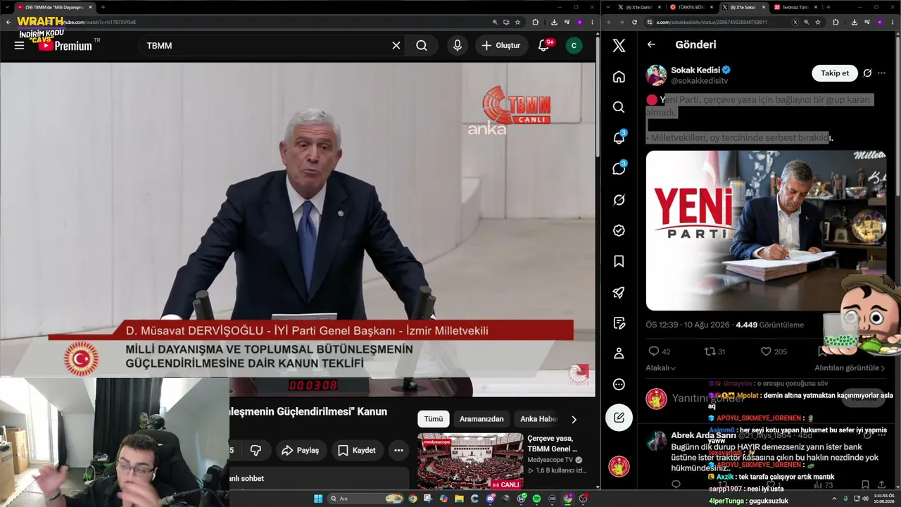Open Sokak Kedisi profile name
Viewport: 901px width, 507px height.
[695, 70]
